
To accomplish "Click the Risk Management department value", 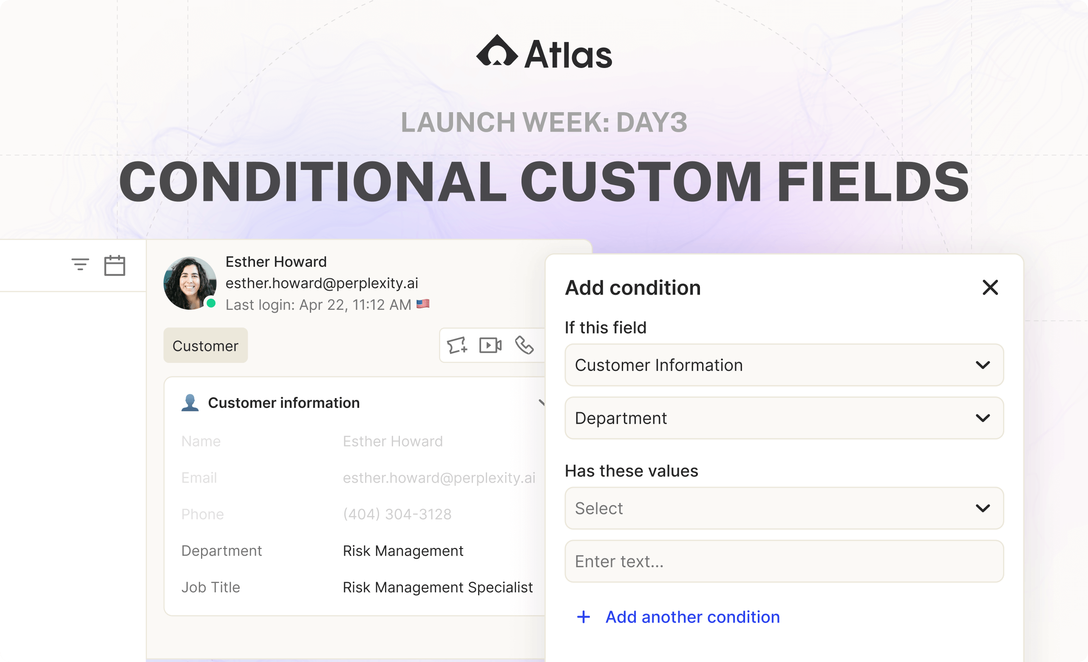I will 403,551.
